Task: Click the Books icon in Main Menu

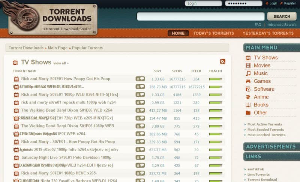Action: [248, 105]
